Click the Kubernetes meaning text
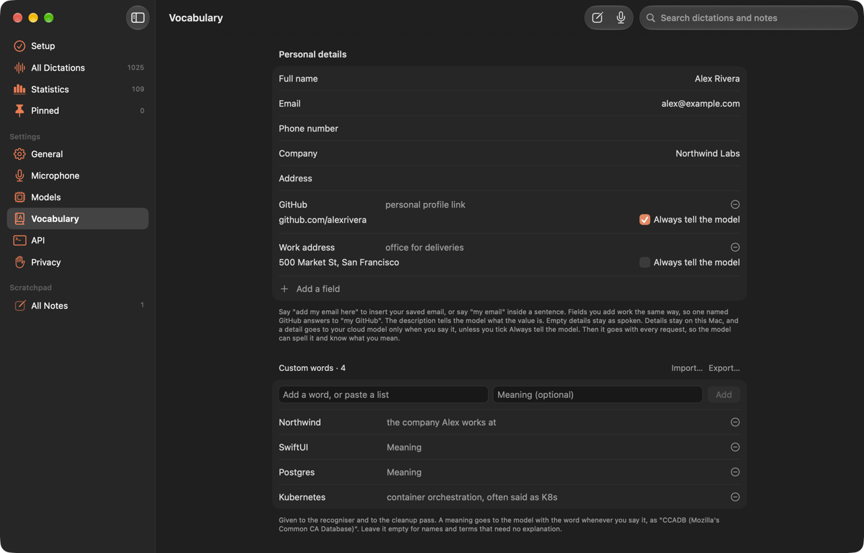864x553 pixels. [472, 497]
